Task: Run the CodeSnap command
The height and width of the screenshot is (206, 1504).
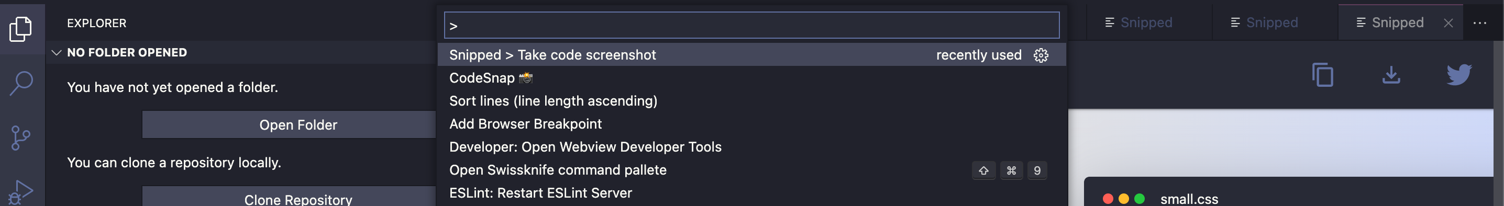Action: [x=751, y=77]
